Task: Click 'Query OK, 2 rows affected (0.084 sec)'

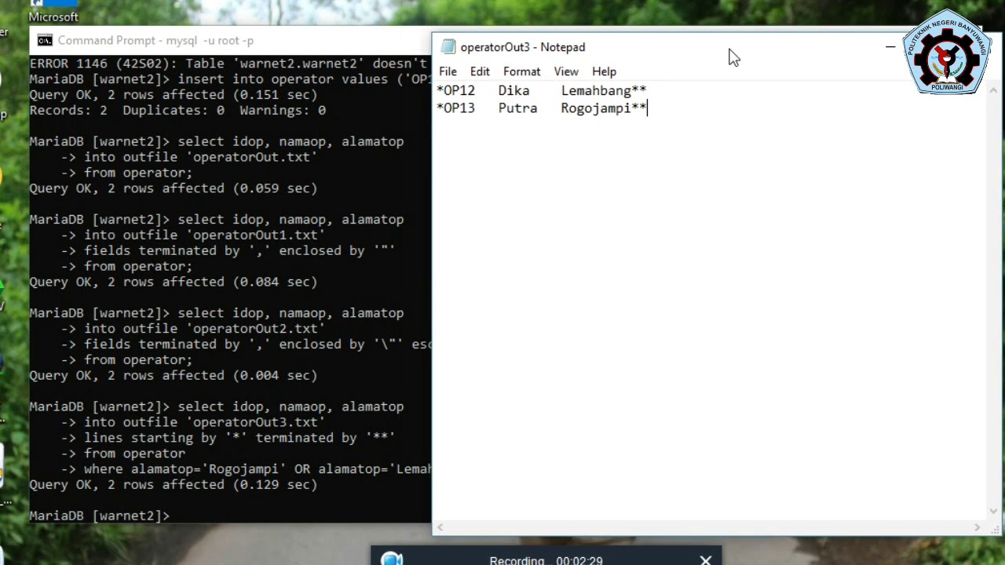Action: point(174,282)
